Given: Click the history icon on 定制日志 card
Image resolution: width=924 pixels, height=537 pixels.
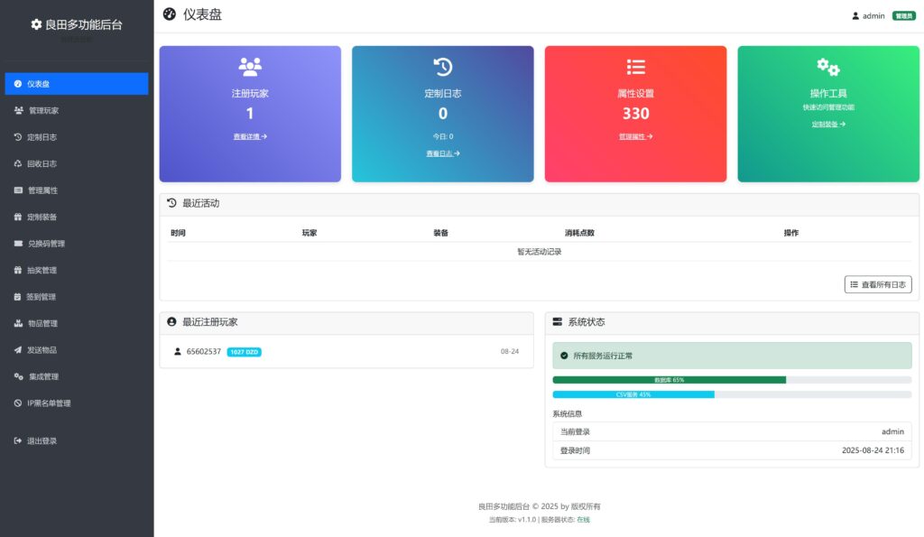Looking at the screenshot, I should 442,67.
